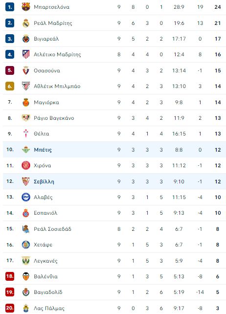Open the Las Palmas crest icon
The height and width of the screenshot is (314, 226).
26,308
